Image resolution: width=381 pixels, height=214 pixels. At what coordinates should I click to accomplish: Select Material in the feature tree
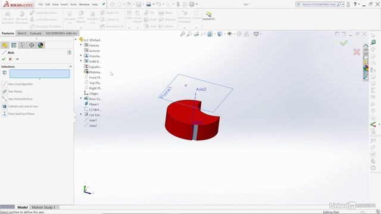point(93,72)
